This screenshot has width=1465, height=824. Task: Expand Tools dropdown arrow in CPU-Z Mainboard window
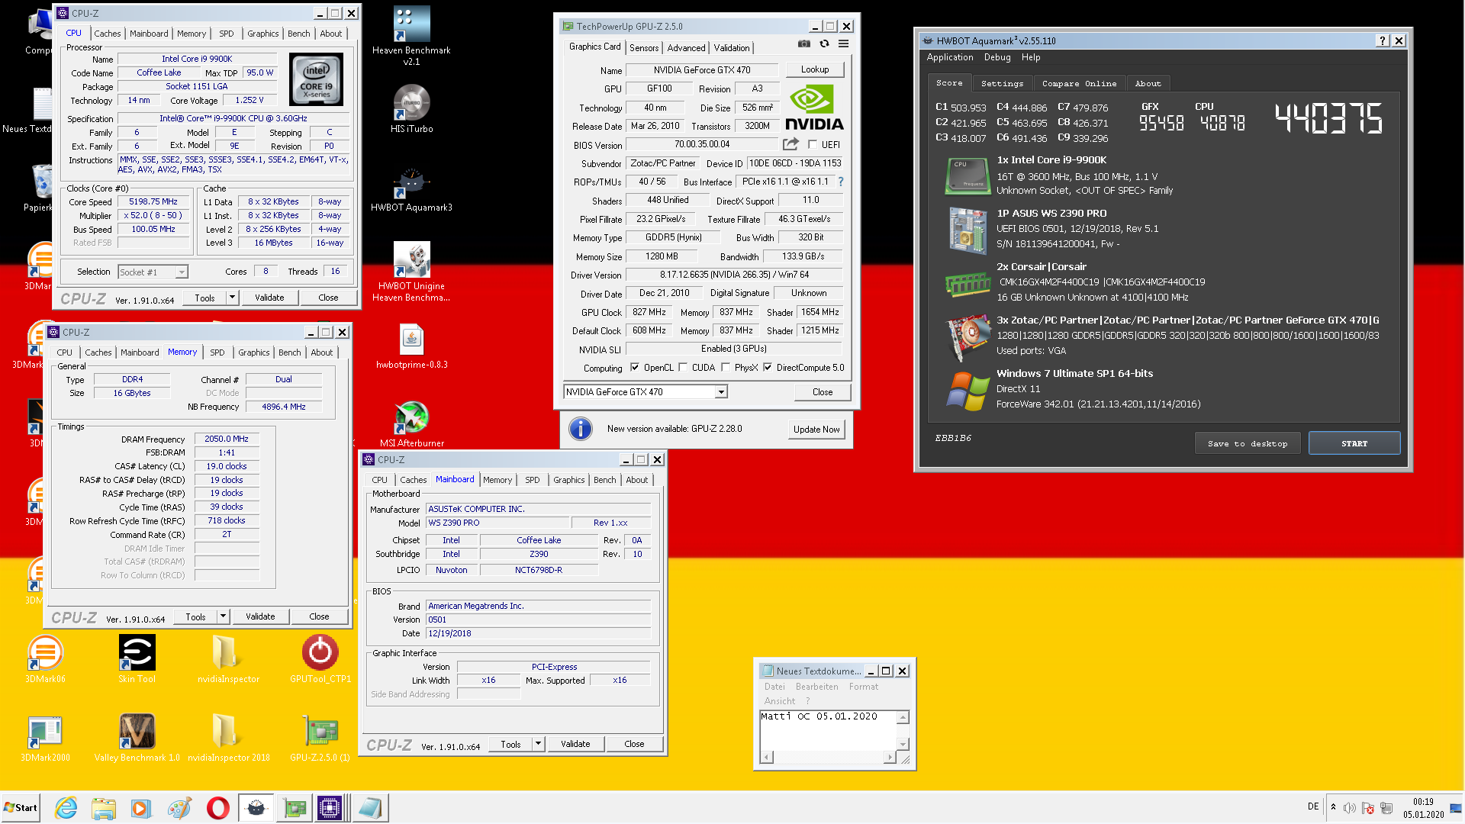click(538, 744)
